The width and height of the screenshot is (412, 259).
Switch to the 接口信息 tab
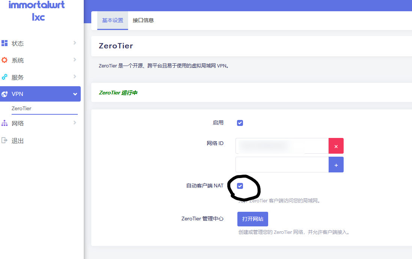point(143,21)
